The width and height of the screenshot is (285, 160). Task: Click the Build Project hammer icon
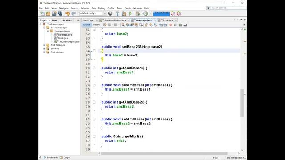point(118,13)
